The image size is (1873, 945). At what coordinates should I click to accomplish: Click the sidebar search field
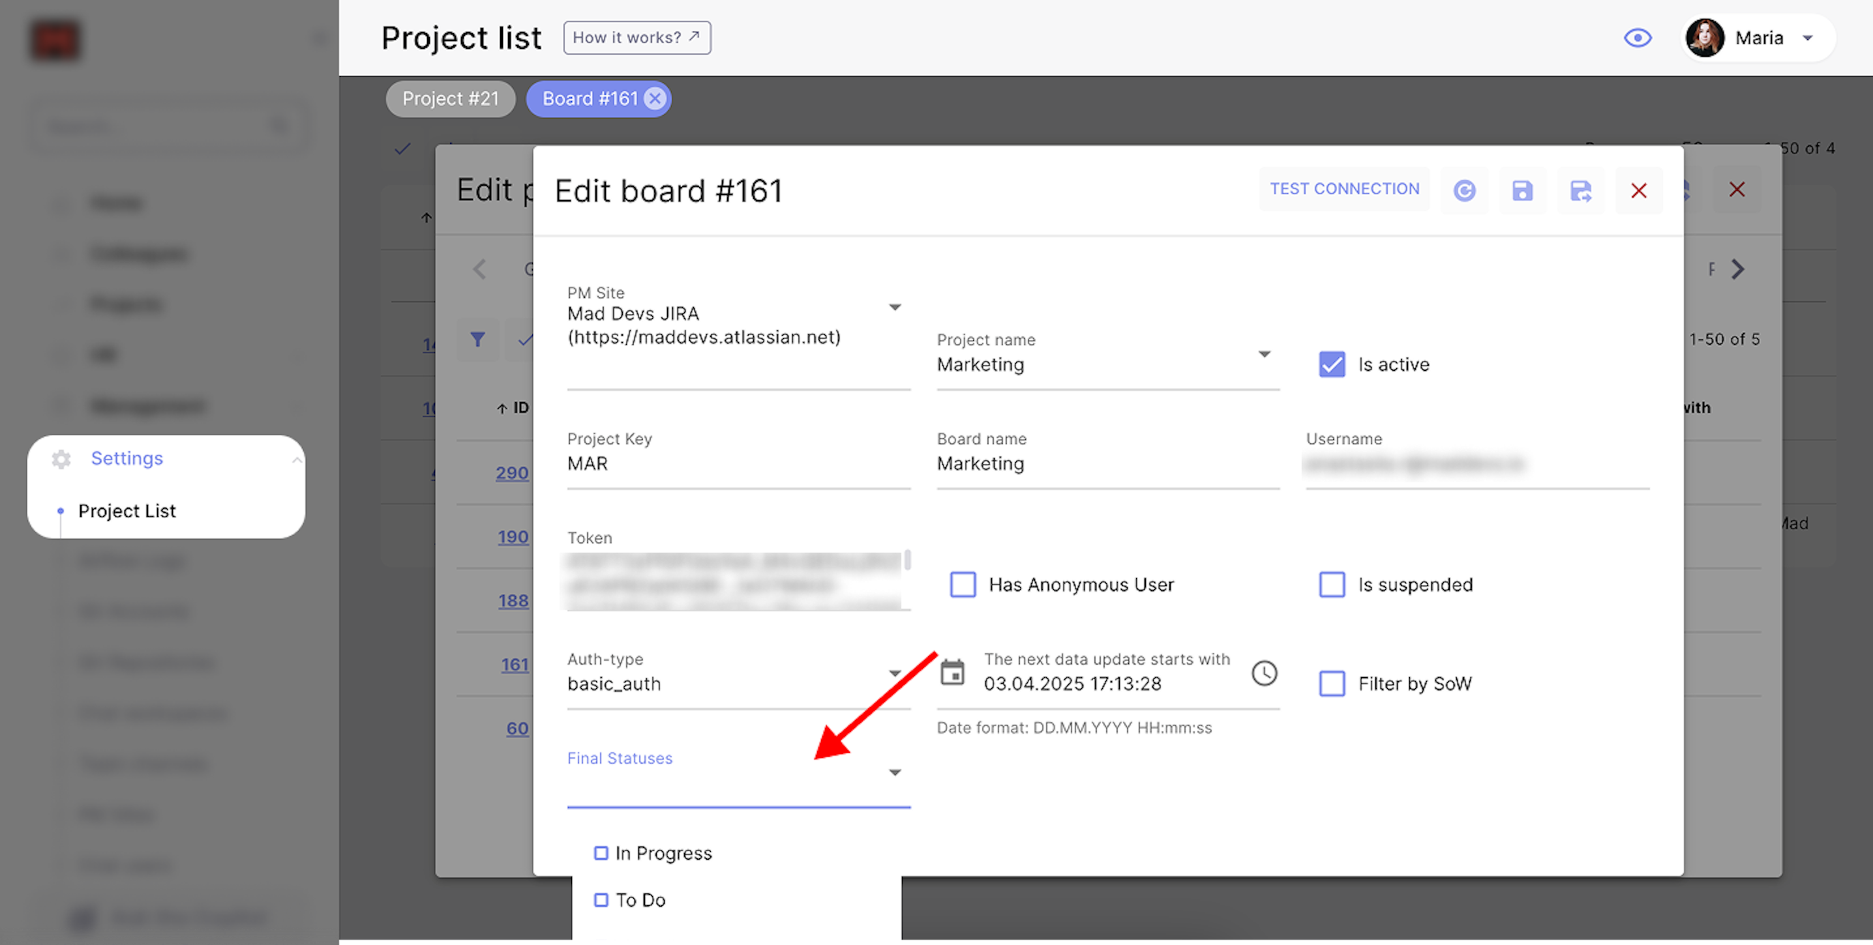(169, 128)
